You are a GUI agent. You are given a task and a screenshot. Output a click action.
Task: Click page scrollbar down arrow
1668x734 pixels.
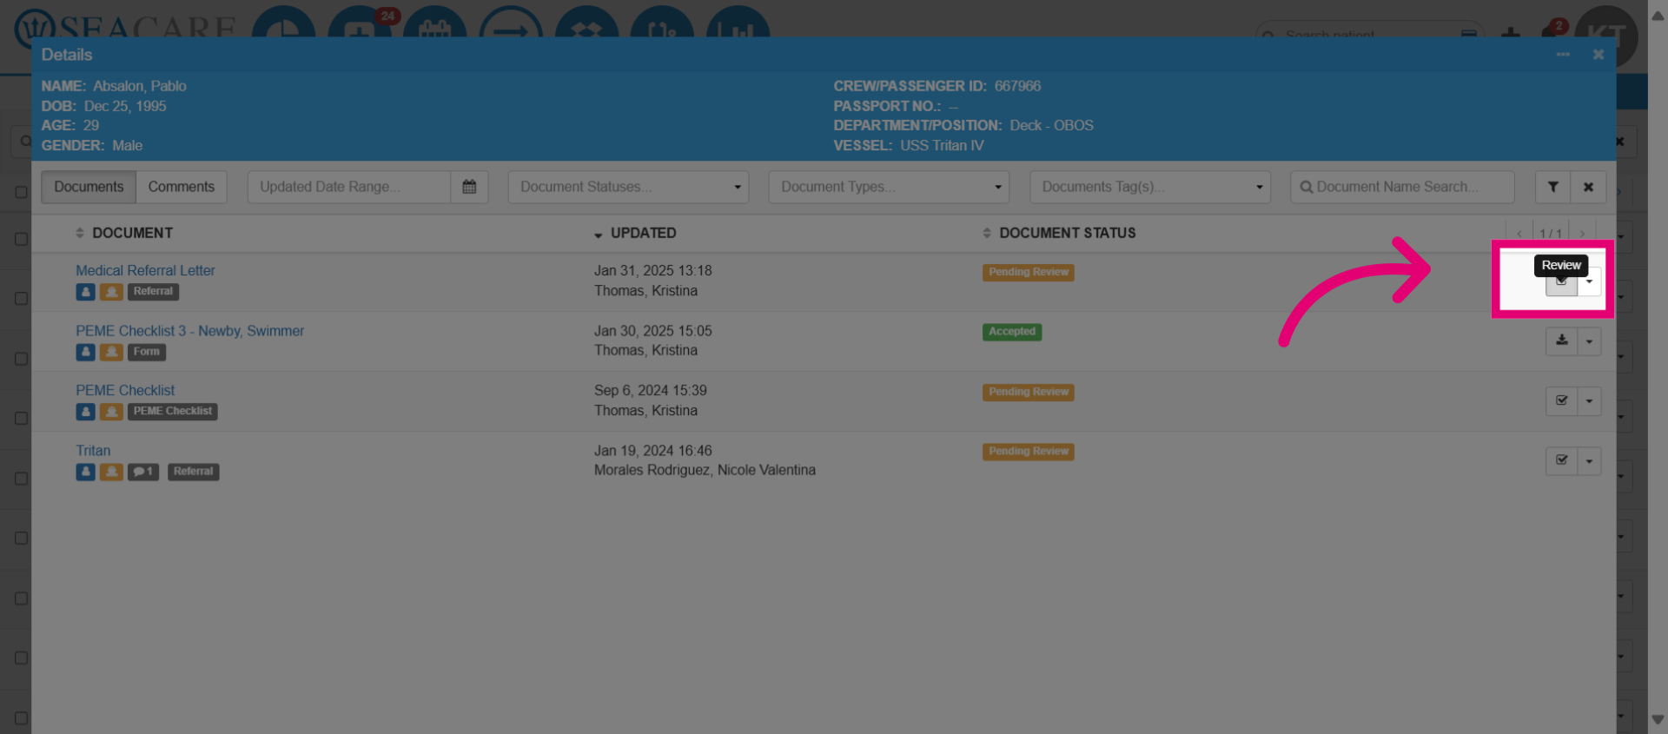coord(1658,720)
